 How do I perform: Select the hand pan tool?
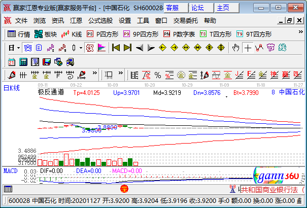pyautogui.click(x=236, y=48)
